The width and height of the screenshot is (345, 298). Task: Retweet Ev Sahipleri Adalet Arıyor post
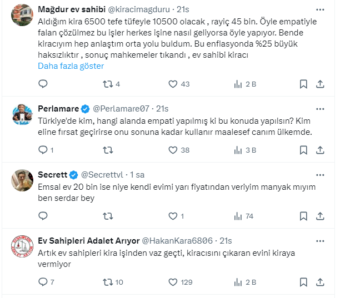108,282
